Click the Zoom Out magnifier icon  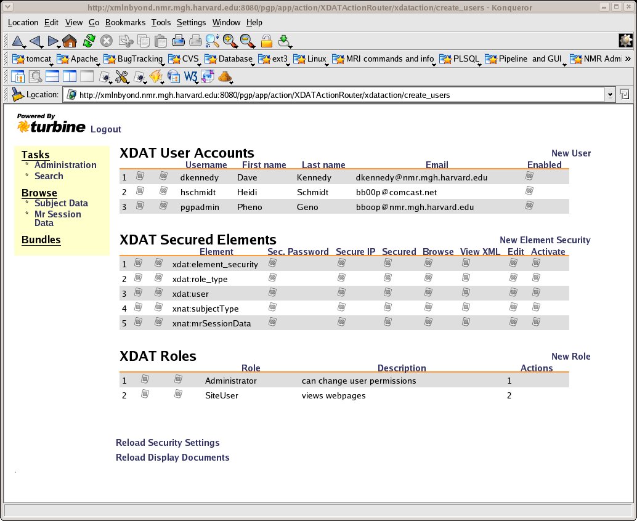(x=248, y=41)
